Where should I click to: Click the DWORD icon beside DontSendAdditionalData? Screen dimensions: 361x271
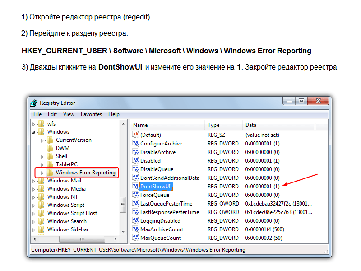pos(136,178)
